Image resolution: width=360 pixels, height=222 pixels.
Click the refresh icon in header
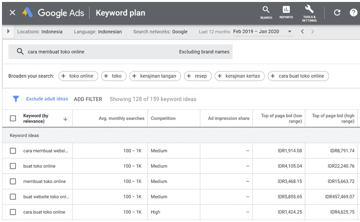[x=337, y=12]
